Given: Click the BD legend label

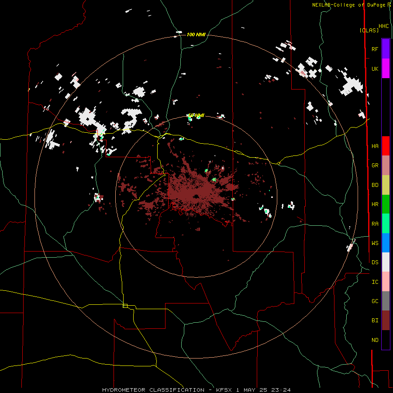Looking at the screenshot, I should 375,185.
